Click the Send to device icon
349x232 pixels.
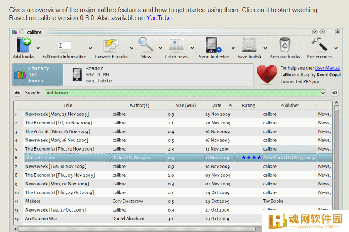pyautogui.click(x=214, y=45)
